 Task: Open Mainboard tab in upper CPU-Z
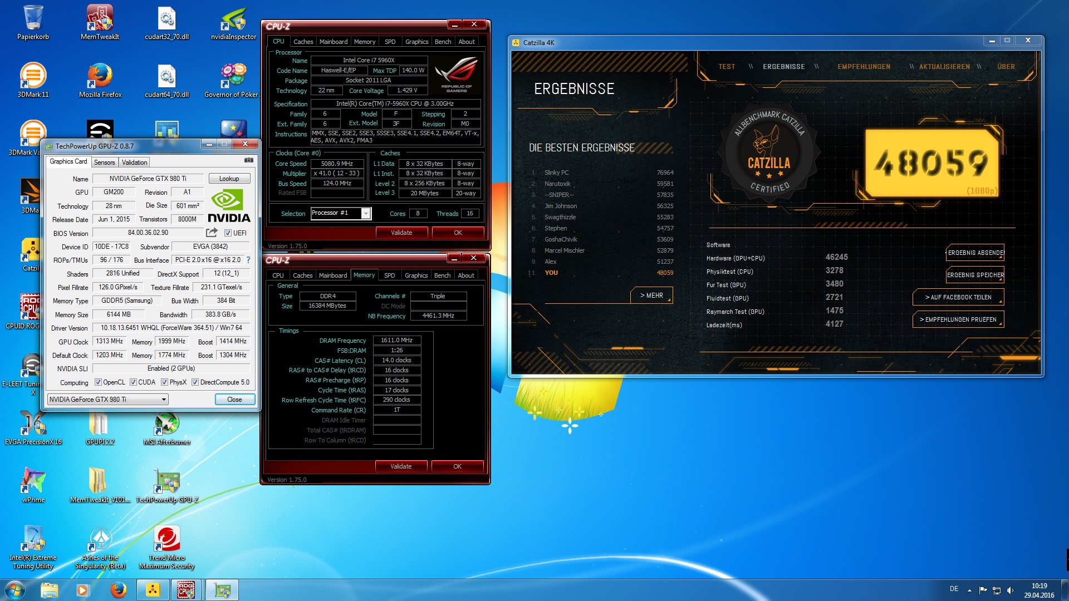[x=334, y=42]
